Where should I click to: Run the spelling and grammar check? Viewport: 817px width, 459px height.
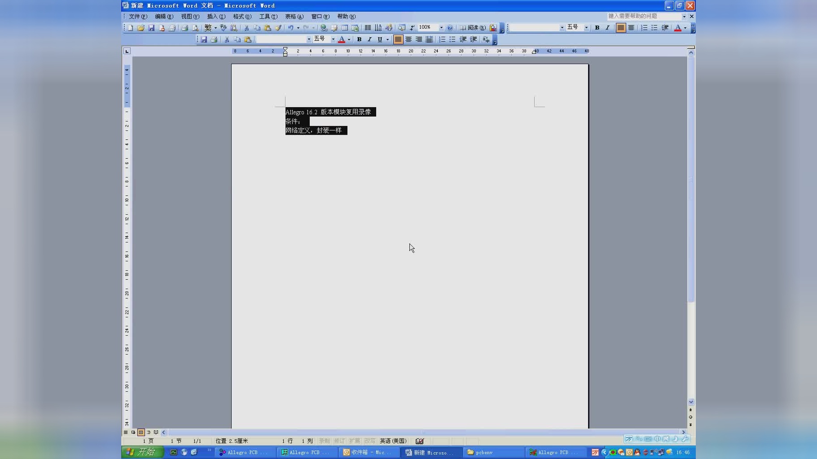tap(224, 28)
